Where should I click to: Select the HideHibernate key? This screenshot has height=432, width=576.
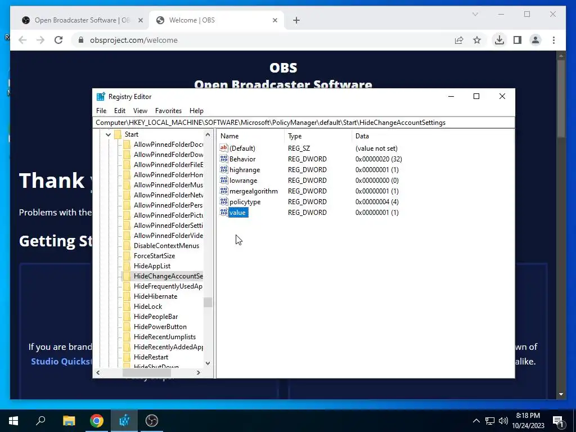pyautogui.click(x=155, y=296)
